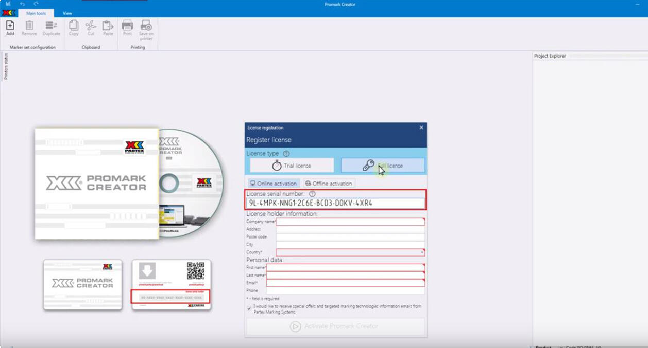The image size is (648, 348).
Task: Close the License registration dialog
Action: 421,127
